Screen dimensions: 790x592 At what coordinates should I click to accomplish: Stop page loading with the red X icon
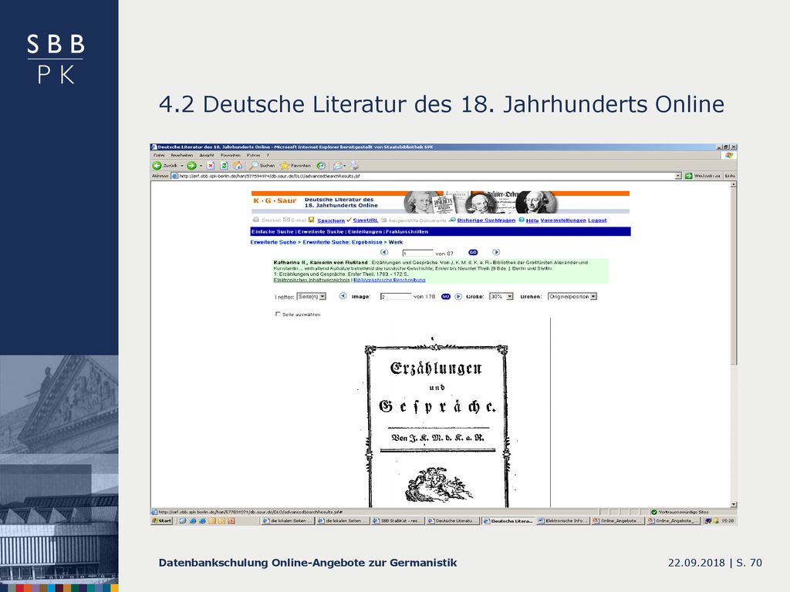coord(211,166)
